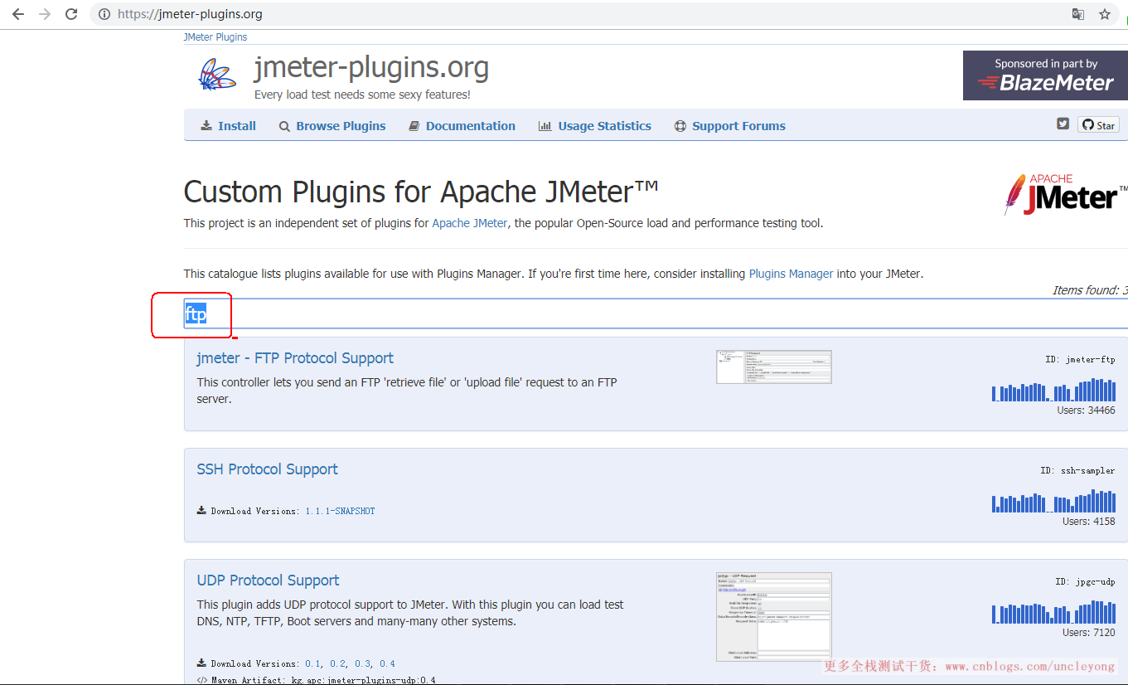The image size is (1128, 685).
Task: Download SSH sampler version 1.1.1-SNAPSHOT
Action: tap(340, 511)
